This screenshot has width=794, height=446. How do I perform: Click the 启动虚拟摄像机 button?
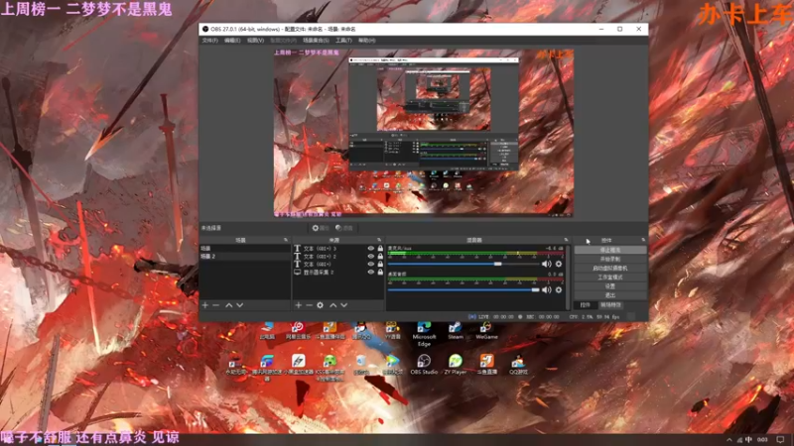610,268
